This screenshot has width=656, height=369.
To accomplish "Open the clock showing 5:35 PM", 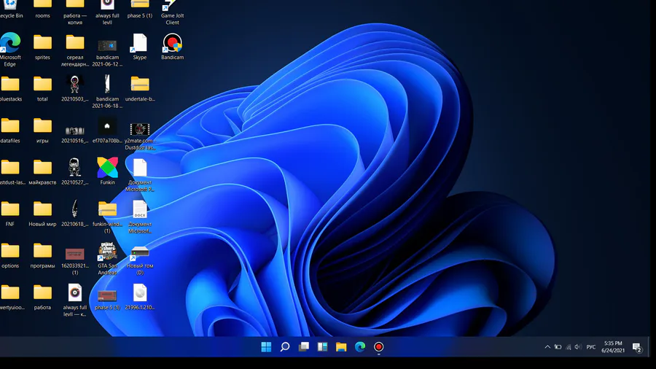I will pos(613,347).
